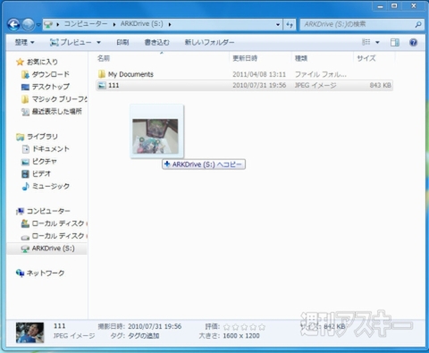Image resolution: width=429 pixels, height=353 pixels.
Task: Sort by the サイズ column header
Action: click(366, 58)
